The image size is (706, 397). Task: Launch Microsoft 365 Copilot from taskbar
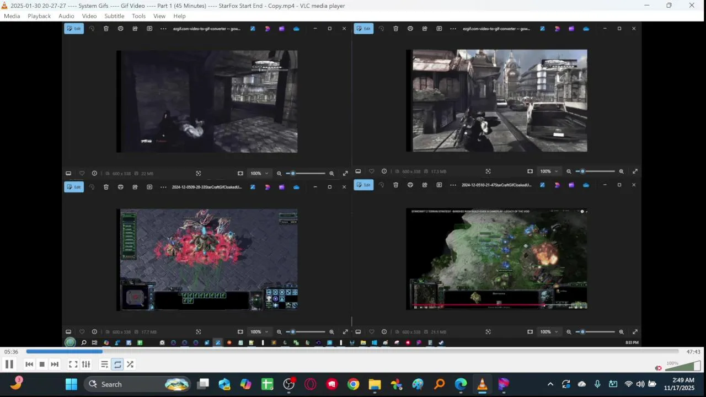click(245, 384)
